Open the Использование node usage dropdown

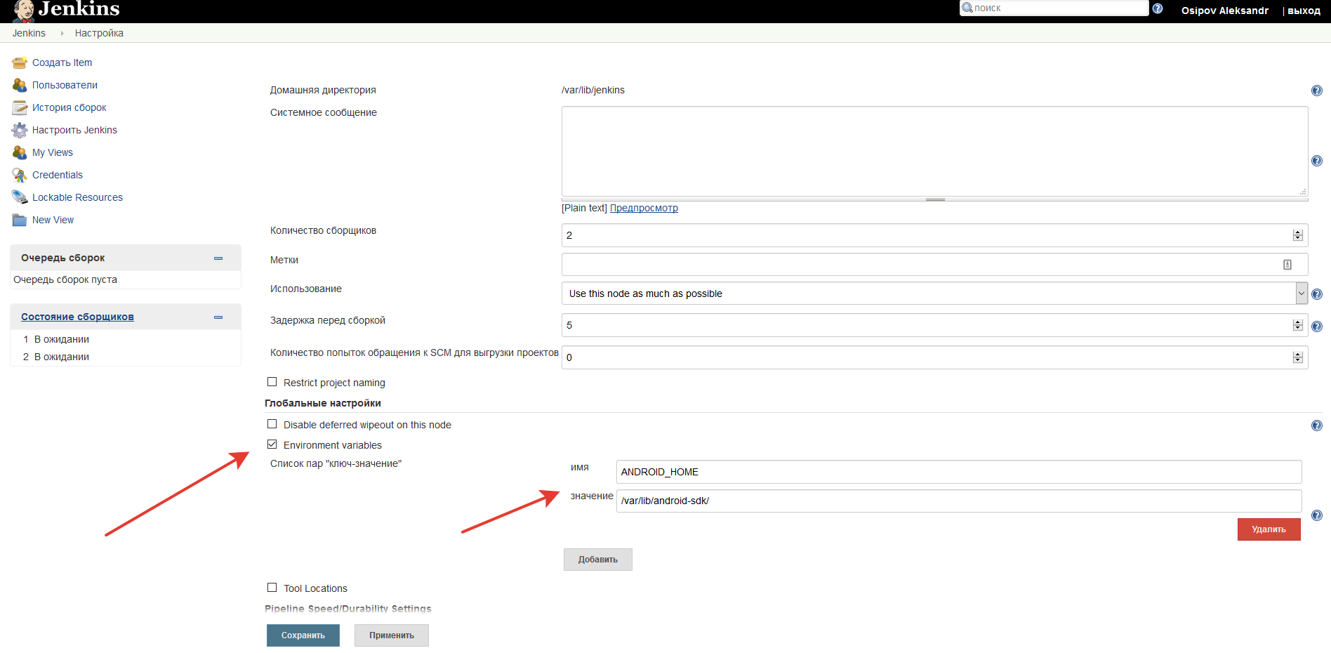tap(1302, 293)
